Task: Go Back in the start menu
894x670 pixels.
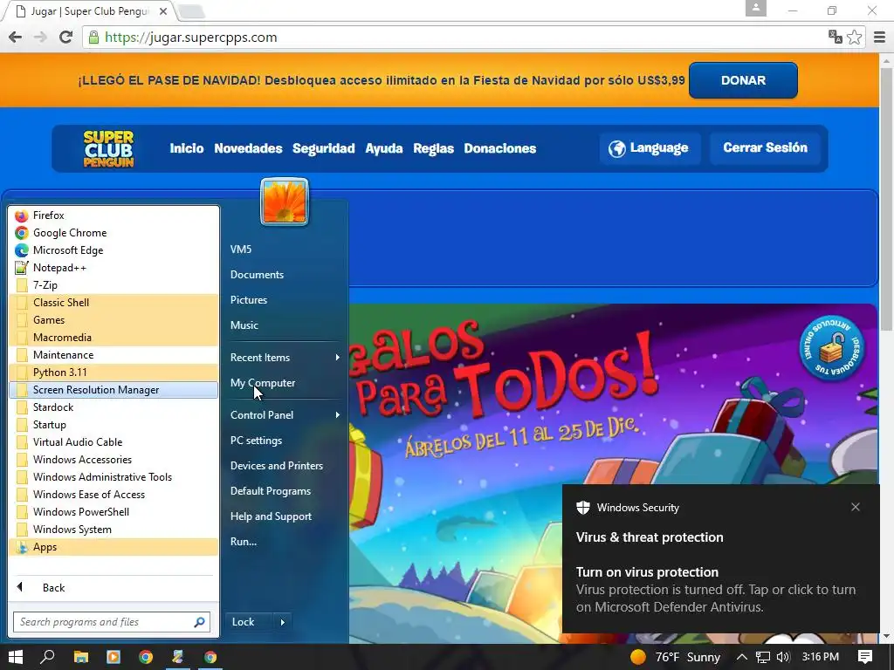Action: tap(113, 587)
